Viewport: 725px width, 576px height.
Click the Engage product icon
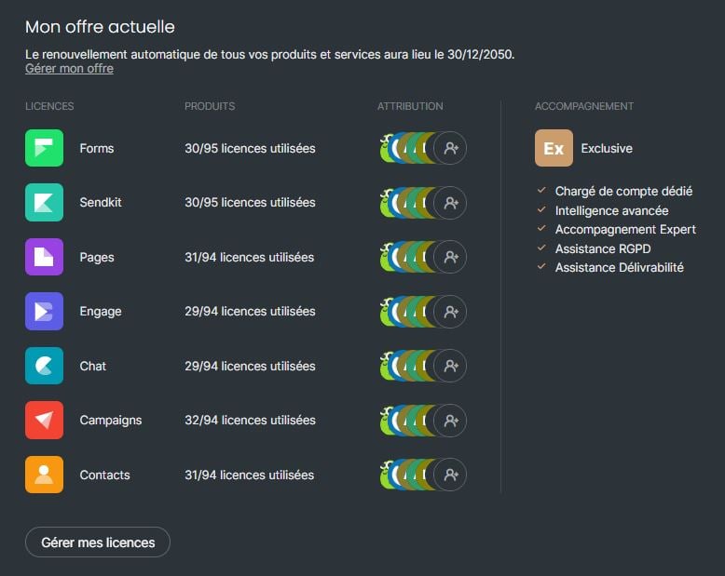tap(44, 312)
